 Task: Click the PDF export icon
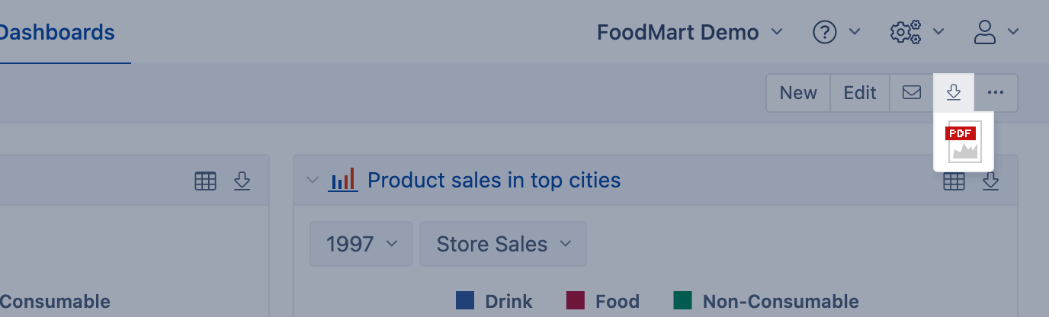(963, 142)
